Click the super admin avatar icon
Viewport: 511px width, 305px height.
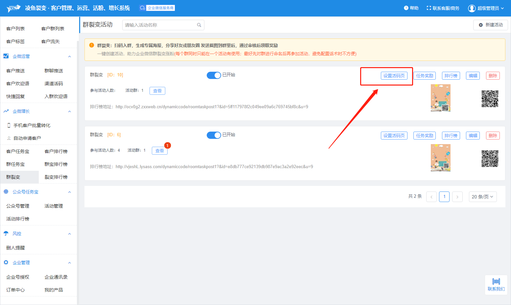click(472, 8)
